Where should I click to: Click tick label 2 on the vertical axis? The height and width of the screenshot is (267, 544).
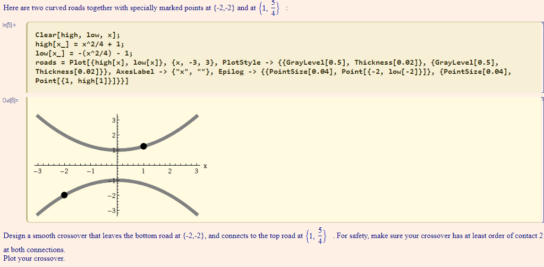pos(113,135)
